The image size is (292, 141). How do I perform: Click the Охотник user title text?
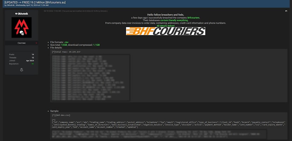[x=22, y=43]
